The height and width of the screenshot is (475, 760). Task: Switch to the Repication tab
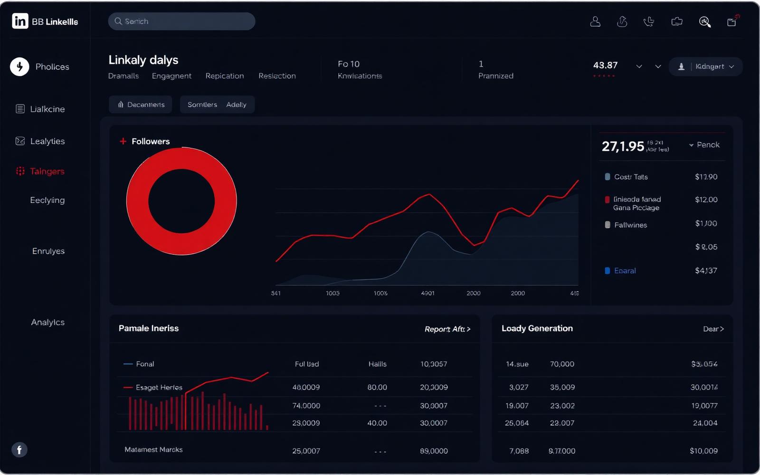225,76
